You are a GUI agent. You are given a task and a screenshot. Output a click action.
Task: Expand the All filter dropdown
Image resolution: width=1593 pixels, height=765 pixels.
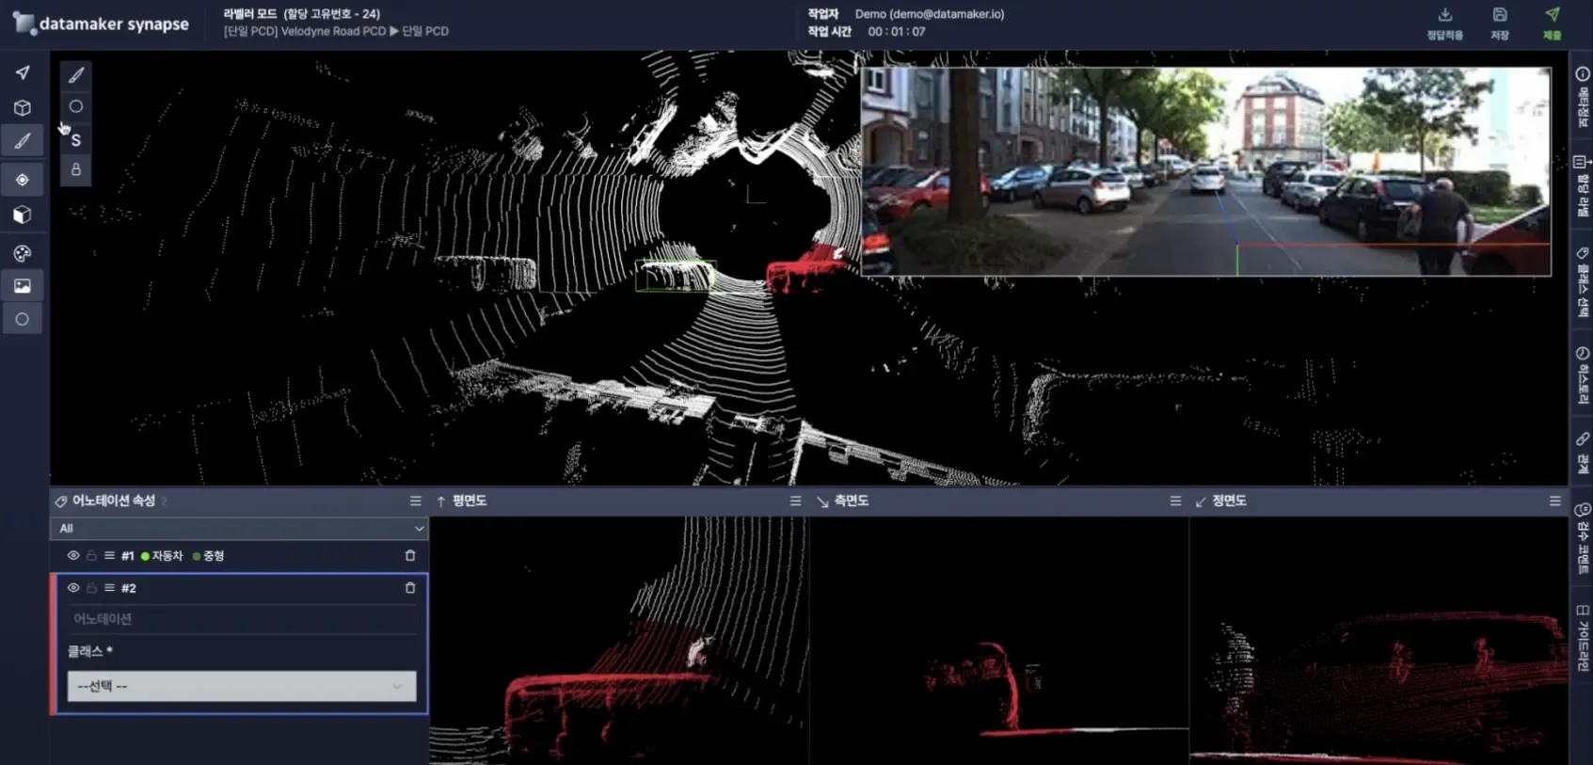tap(239, 529)
